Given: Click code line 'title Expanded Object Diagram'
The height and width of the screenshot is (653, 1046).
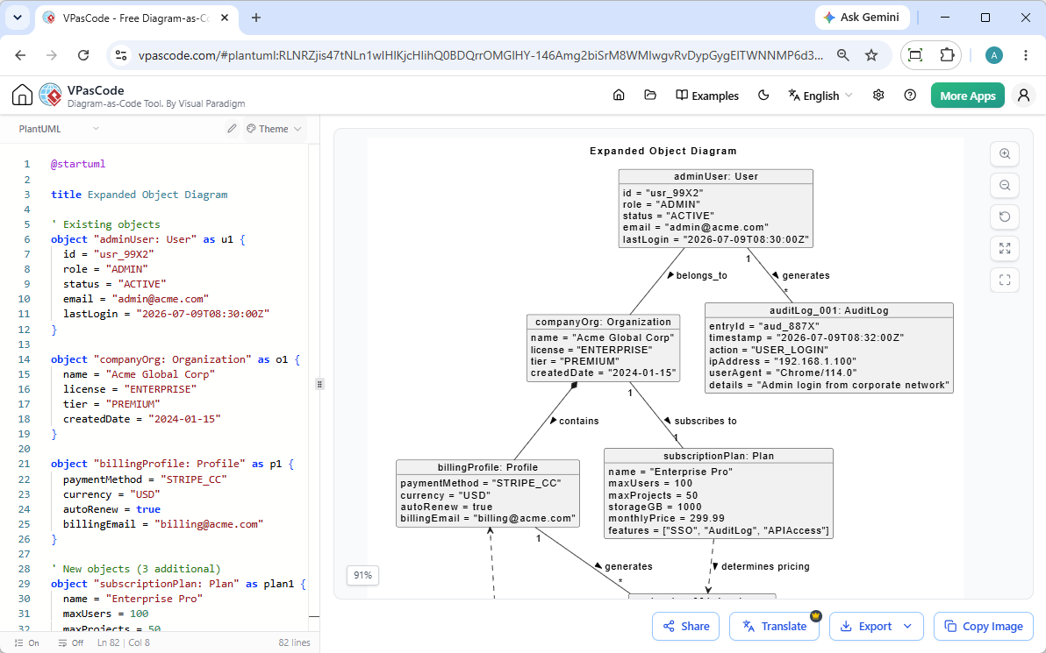Looking at the screenshot, I should (x=139, y=195).
